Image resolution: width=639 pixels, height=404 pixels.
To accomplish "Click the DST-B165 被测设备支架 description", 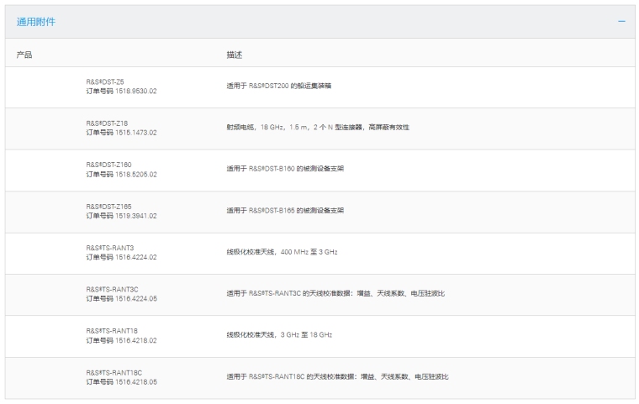I will coord(285,210).
